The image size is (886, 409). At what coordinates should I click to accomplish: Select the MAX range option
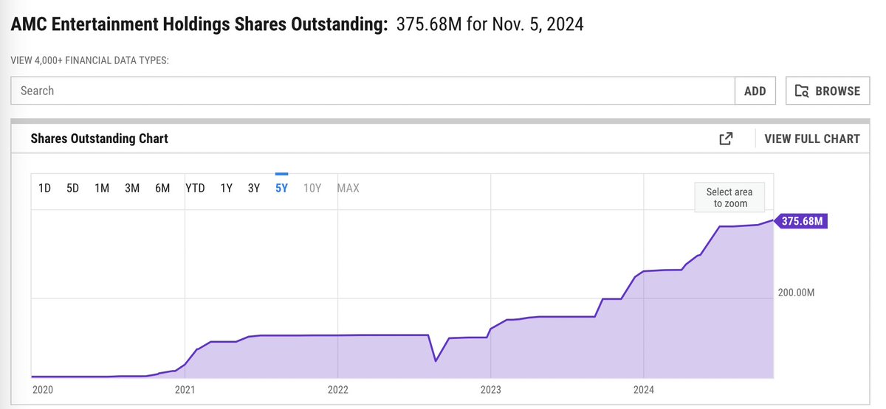pos(348,188)
